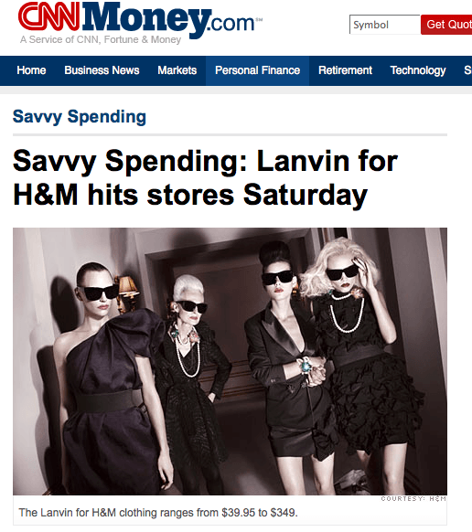The image size is (472, 532).
Task: Go to Business News section
Action: pyautogui.click(x=102, y=70)
